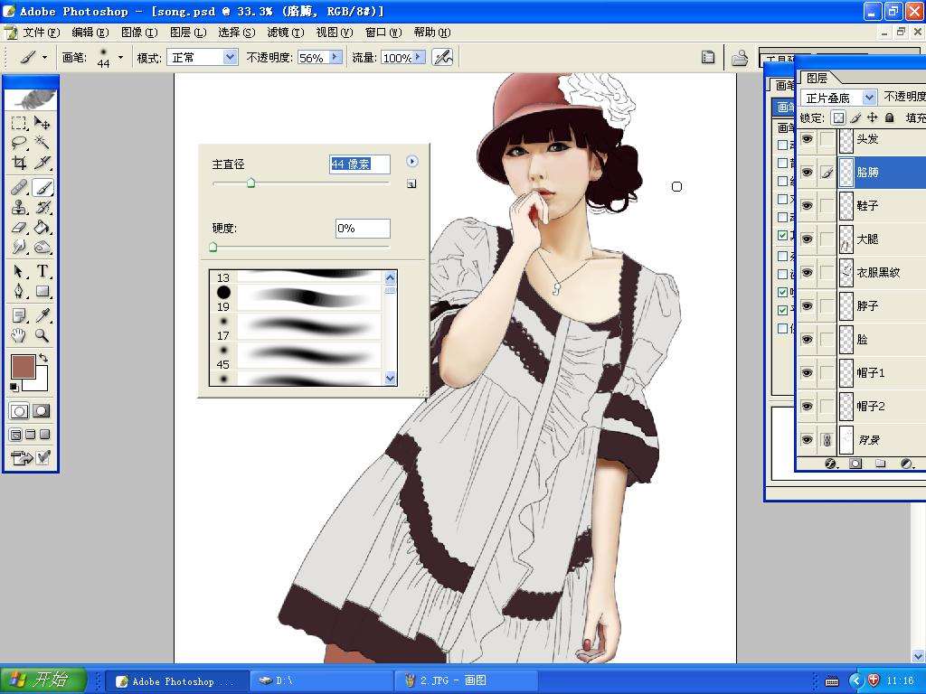Hide the 脖子 layer
Image resolution: width=926 pixels, height=694 pixels.
click(x=807, y=305)
